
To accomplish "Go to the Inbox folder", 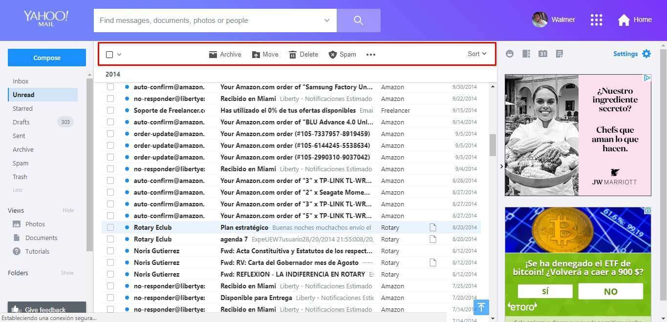I will coord(21,81).
